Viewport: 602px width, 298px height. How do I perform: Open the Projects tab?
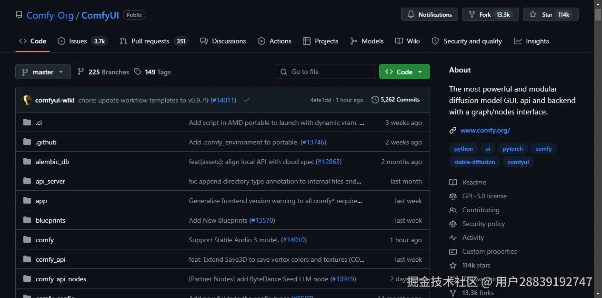click(321, 41)
